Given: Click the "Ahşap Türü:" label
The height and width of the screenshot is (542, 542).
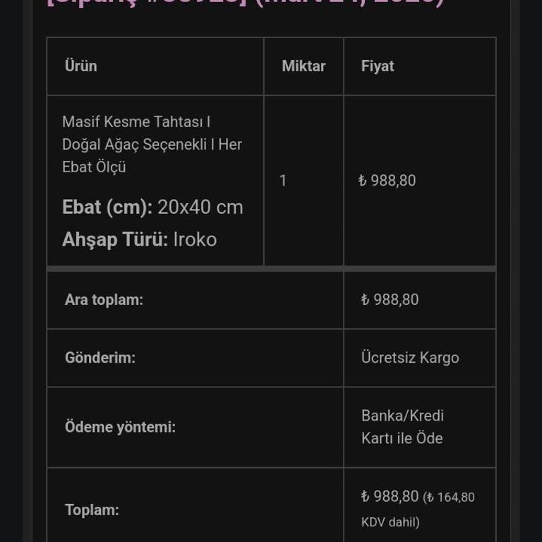Looking at the screenshot, I should (115, 240).
